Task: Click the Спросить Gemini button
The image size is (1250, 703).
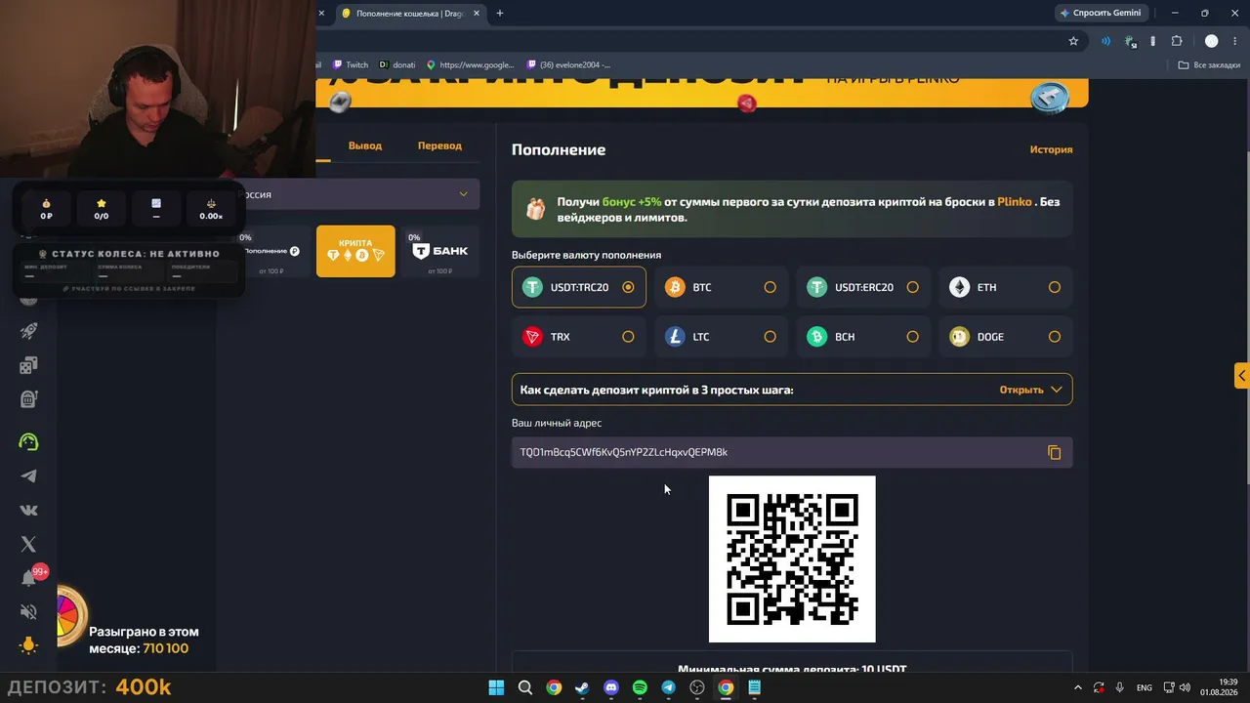Action: click(x=1101, y=14)
